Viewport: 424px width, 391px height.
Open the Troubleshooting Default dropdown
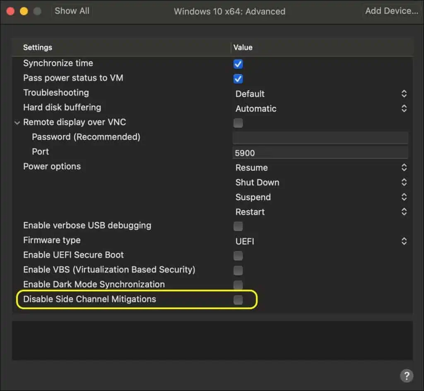[321, 94]
